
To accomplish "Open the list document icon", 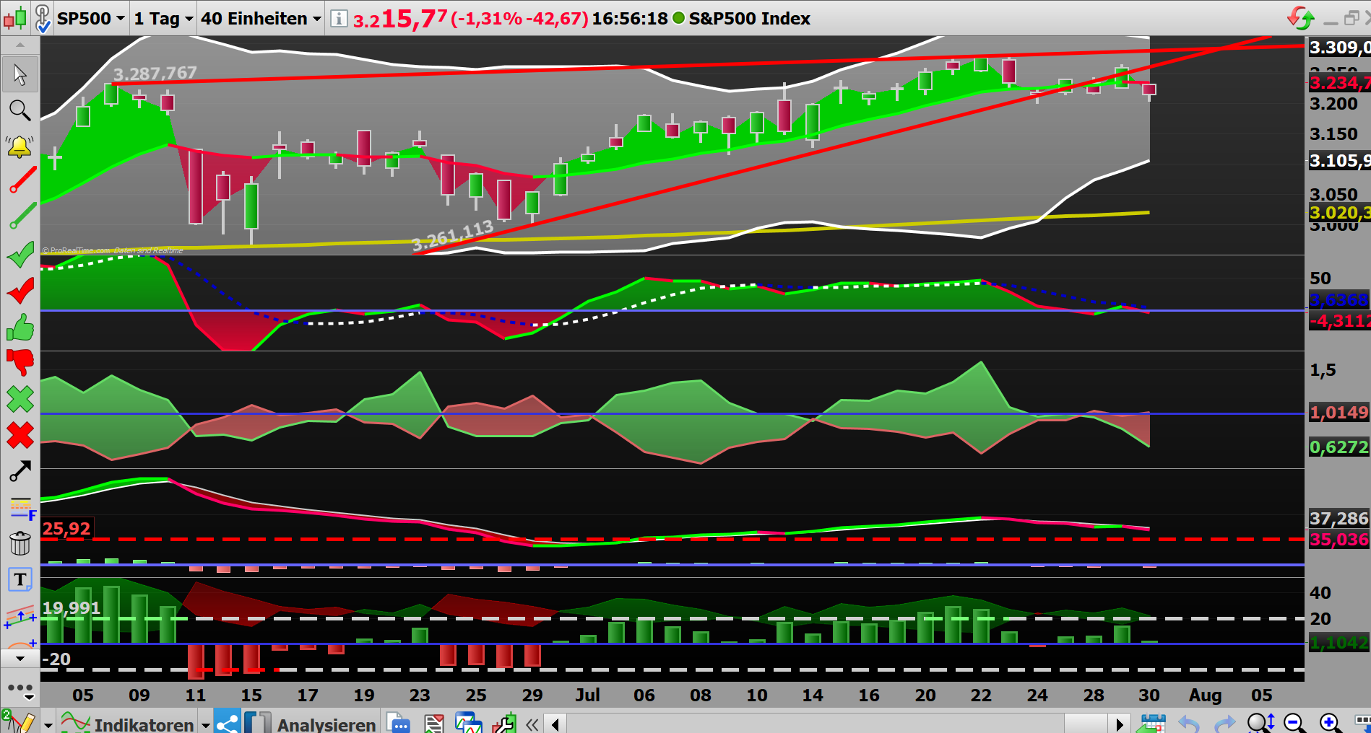I will click(x=433, y=723).
